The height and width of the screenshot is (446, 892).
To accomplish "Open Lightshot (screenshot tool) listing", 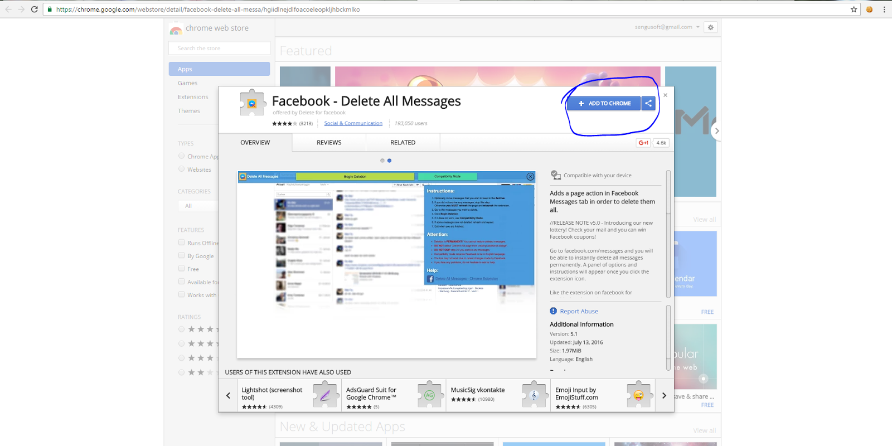I will (x=289, y=395).
